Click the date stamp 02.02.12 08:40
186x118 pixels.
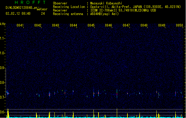point(18,14)
